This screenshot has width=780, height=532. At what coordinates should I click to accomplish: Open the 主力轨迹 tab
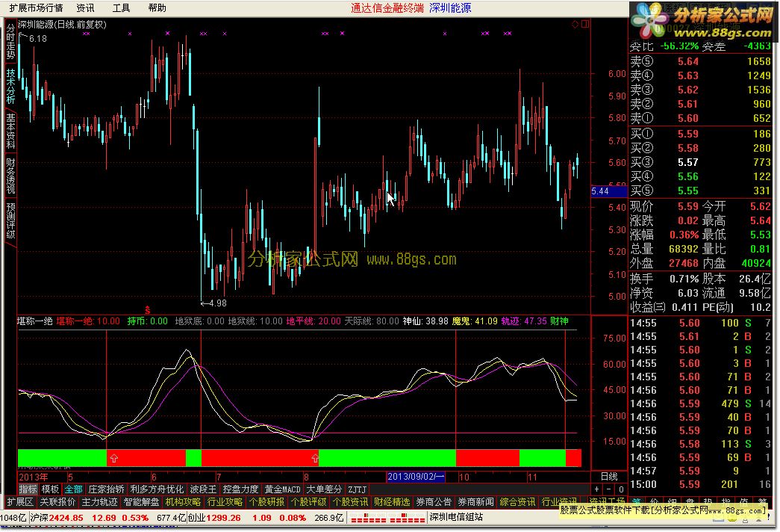point(99,501)
